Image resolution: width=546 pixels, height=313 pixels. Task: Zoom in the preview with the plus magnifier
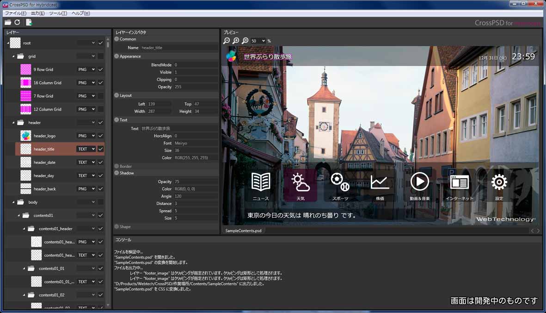236,41
